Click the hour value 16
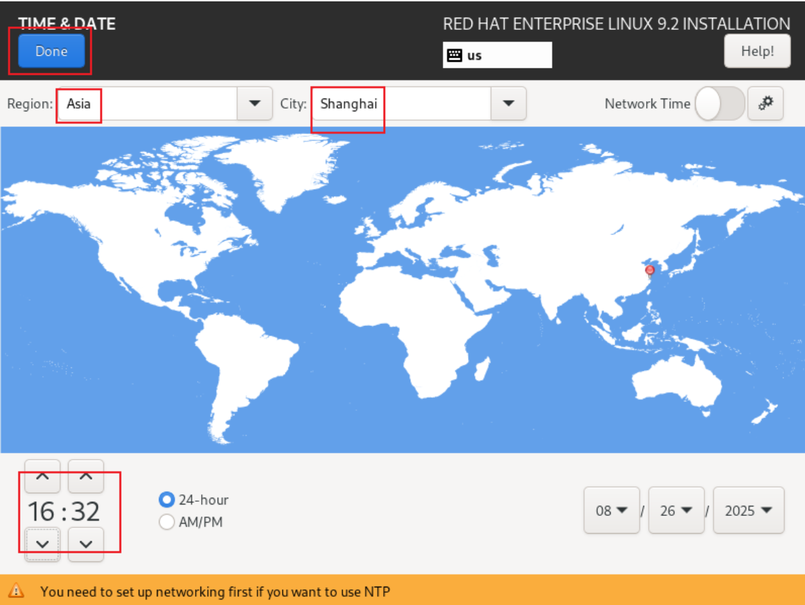This screenshot has width=805, height=605. tap(41, 511)
